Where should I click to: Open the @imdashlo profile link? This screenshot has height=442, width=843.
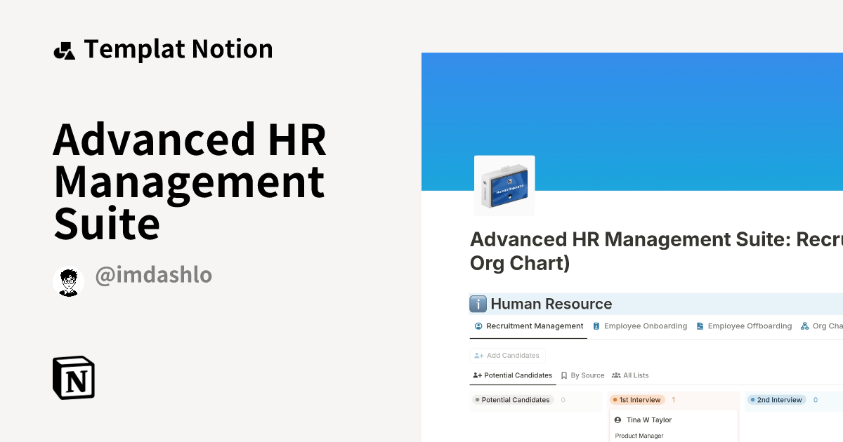coord(153,275)
